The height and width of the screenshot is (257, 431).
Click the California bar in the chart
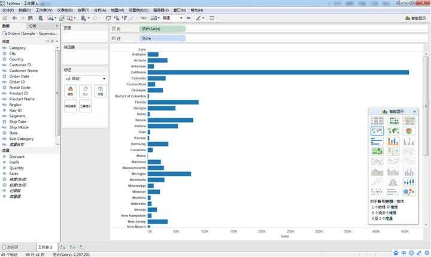tap(278, 72)
